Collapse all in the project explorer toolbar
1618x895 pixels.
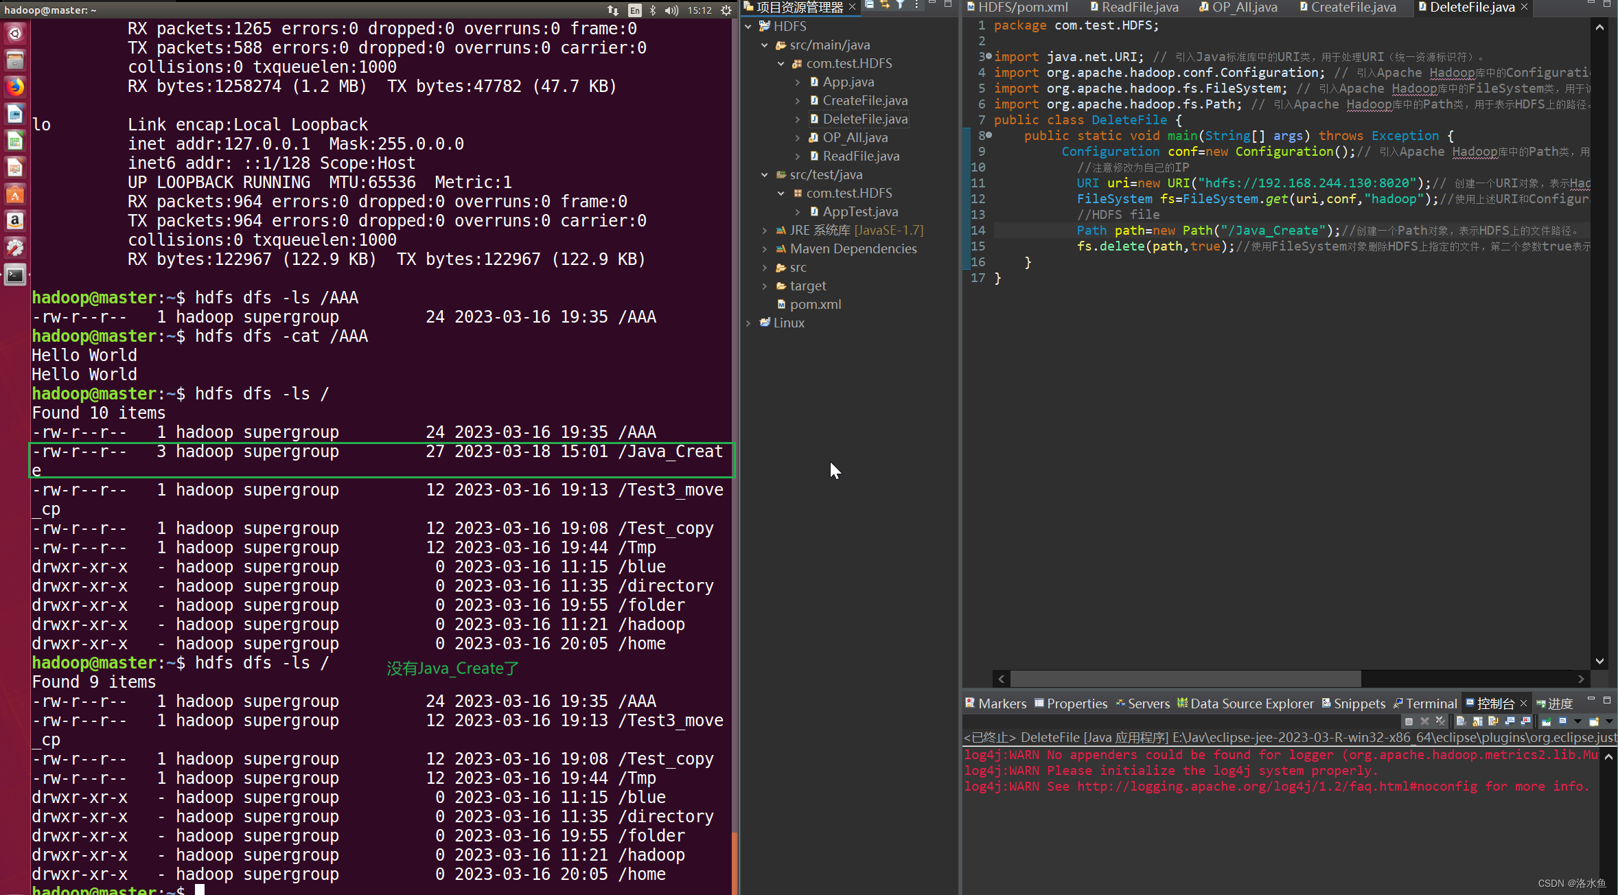pos(869,5)
